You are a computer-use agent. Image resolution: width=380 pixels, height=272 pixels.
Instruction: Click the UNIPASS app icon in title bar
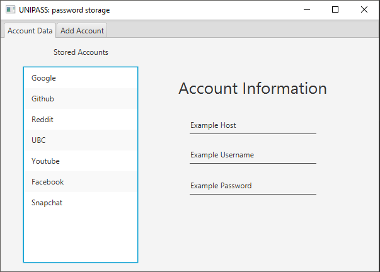point(10,9)
